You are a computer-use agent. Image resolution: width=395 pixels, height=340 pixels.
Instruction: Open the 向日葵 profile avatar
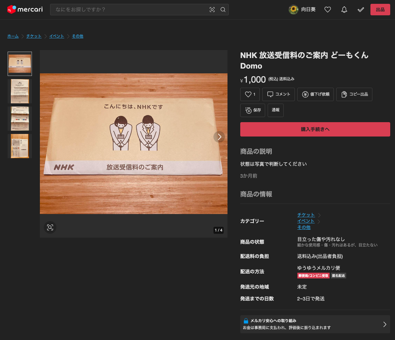click(x=293, y=10)
